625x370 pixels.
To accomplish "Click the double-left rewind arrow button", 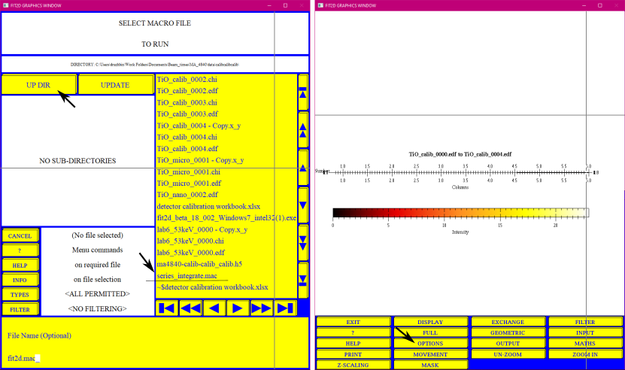I will 190,308.
